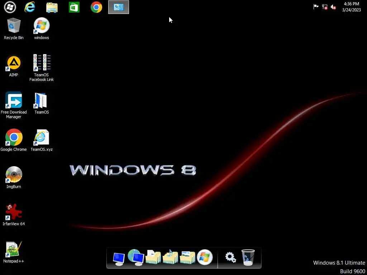The height and width of the screenshot is (275, 367).
Task: Select the ImgBurn desktop shortcut
Action: tap(14, 178)
